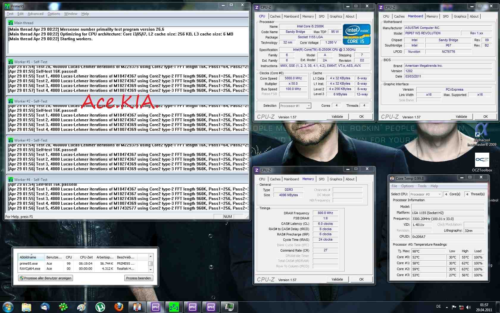
Task: Click the Worker #4 Self-Test window icon
Action: point(11,179)
